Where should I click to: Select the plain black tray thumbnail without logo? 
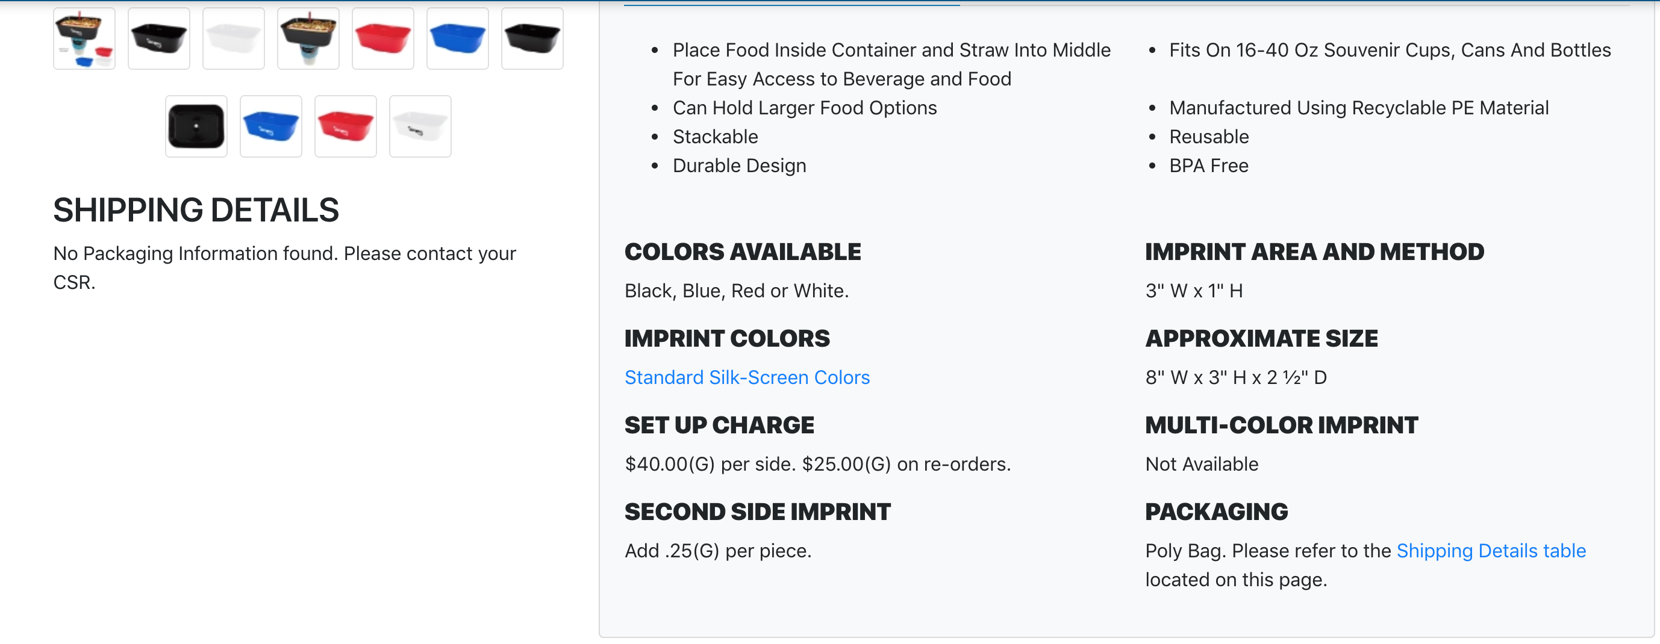click(x=532, y=39)
